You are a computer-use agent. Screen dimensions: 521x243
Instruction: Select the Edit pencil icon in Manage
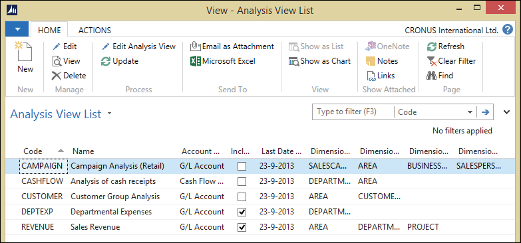[57, 46]
